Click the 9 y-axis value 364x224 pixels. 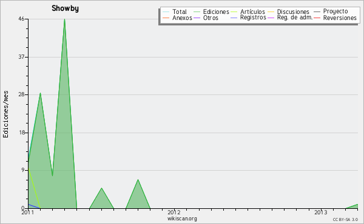tap(23, 170)
